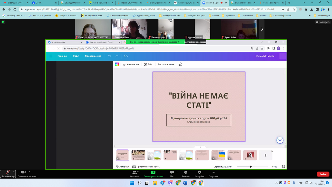
Task: Expand audio options arrow beside microphone
Action: [14, 172]
